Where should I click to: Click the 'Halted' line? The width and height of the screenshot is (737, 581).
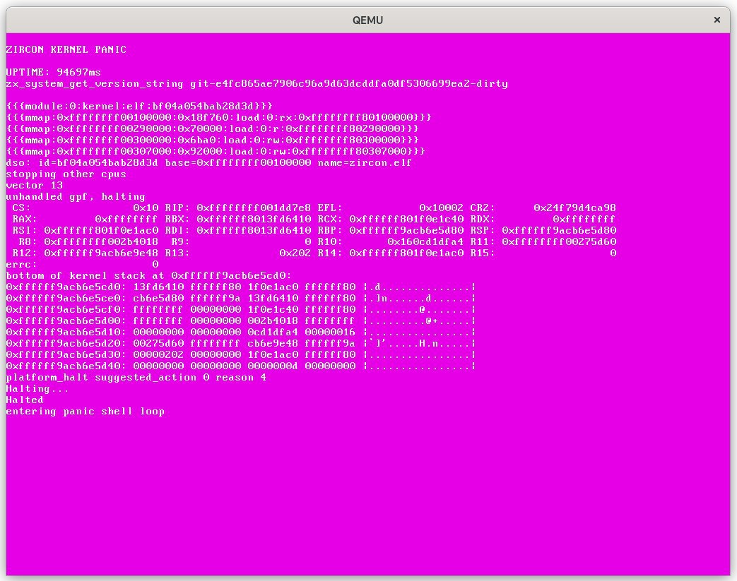[x=25, y=400]
